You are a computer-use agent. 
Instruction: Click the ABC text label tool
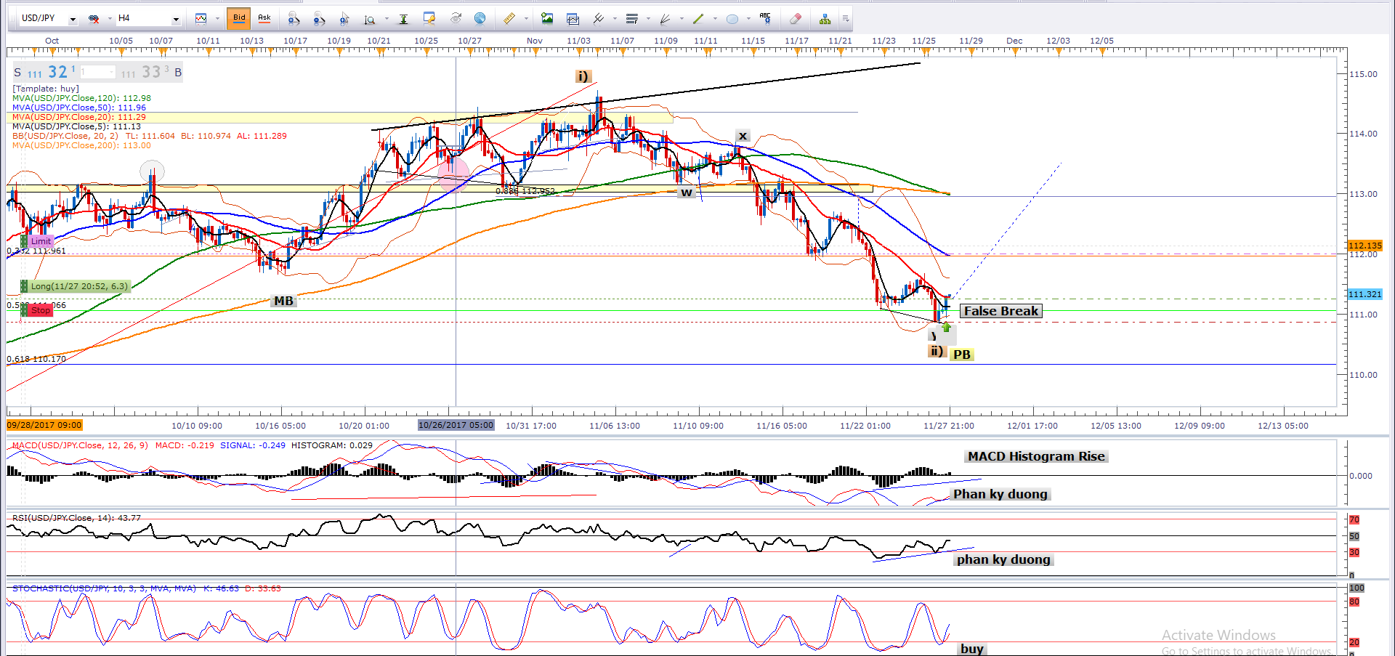(x=764, y=18)
